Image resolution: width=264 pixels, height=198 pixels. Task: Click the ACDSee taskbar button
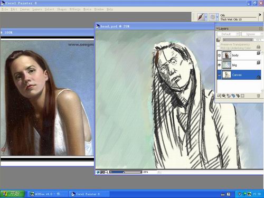[x=47, y=194]
